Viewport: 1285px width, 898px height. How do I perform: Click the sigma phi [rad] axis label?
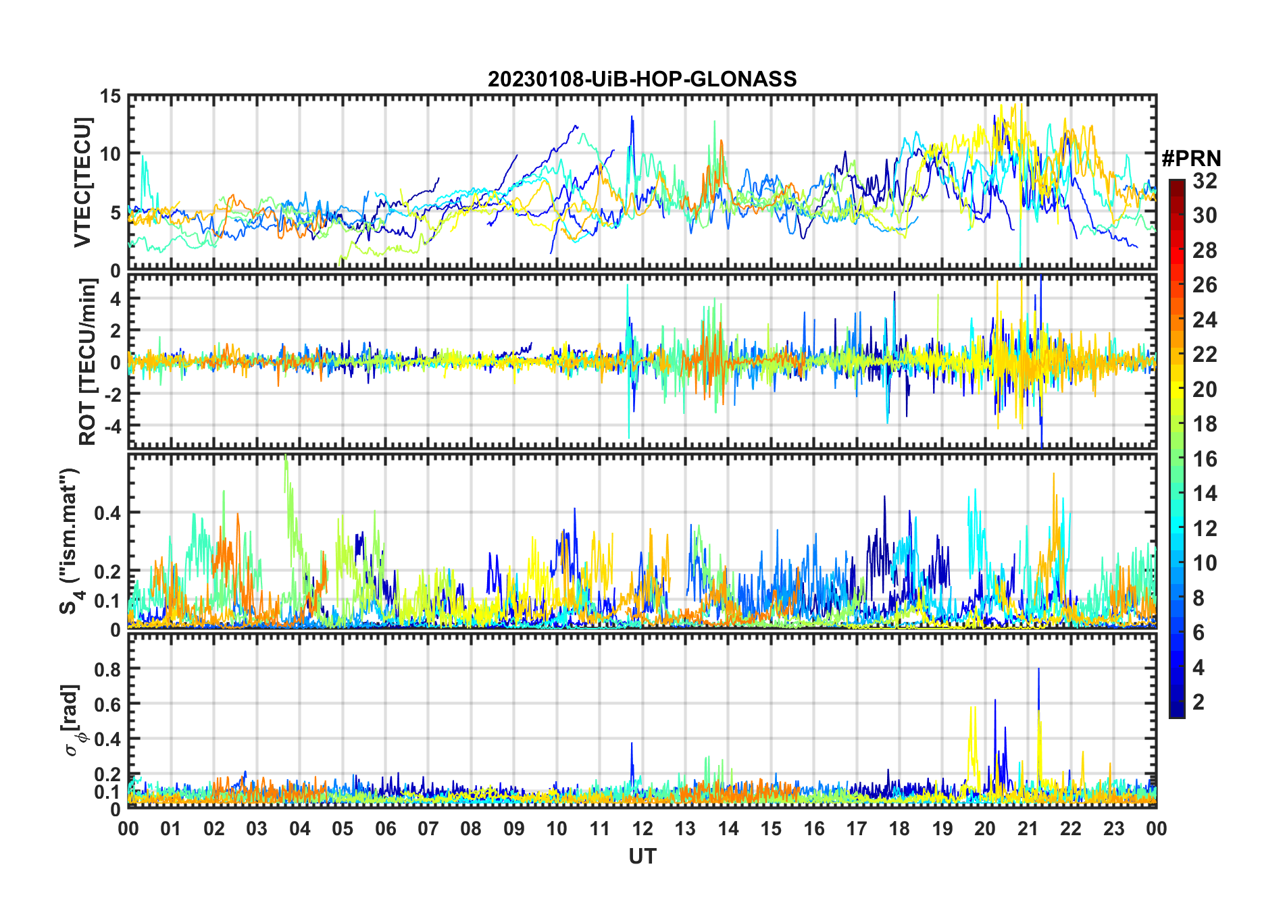tap(72, 720)
